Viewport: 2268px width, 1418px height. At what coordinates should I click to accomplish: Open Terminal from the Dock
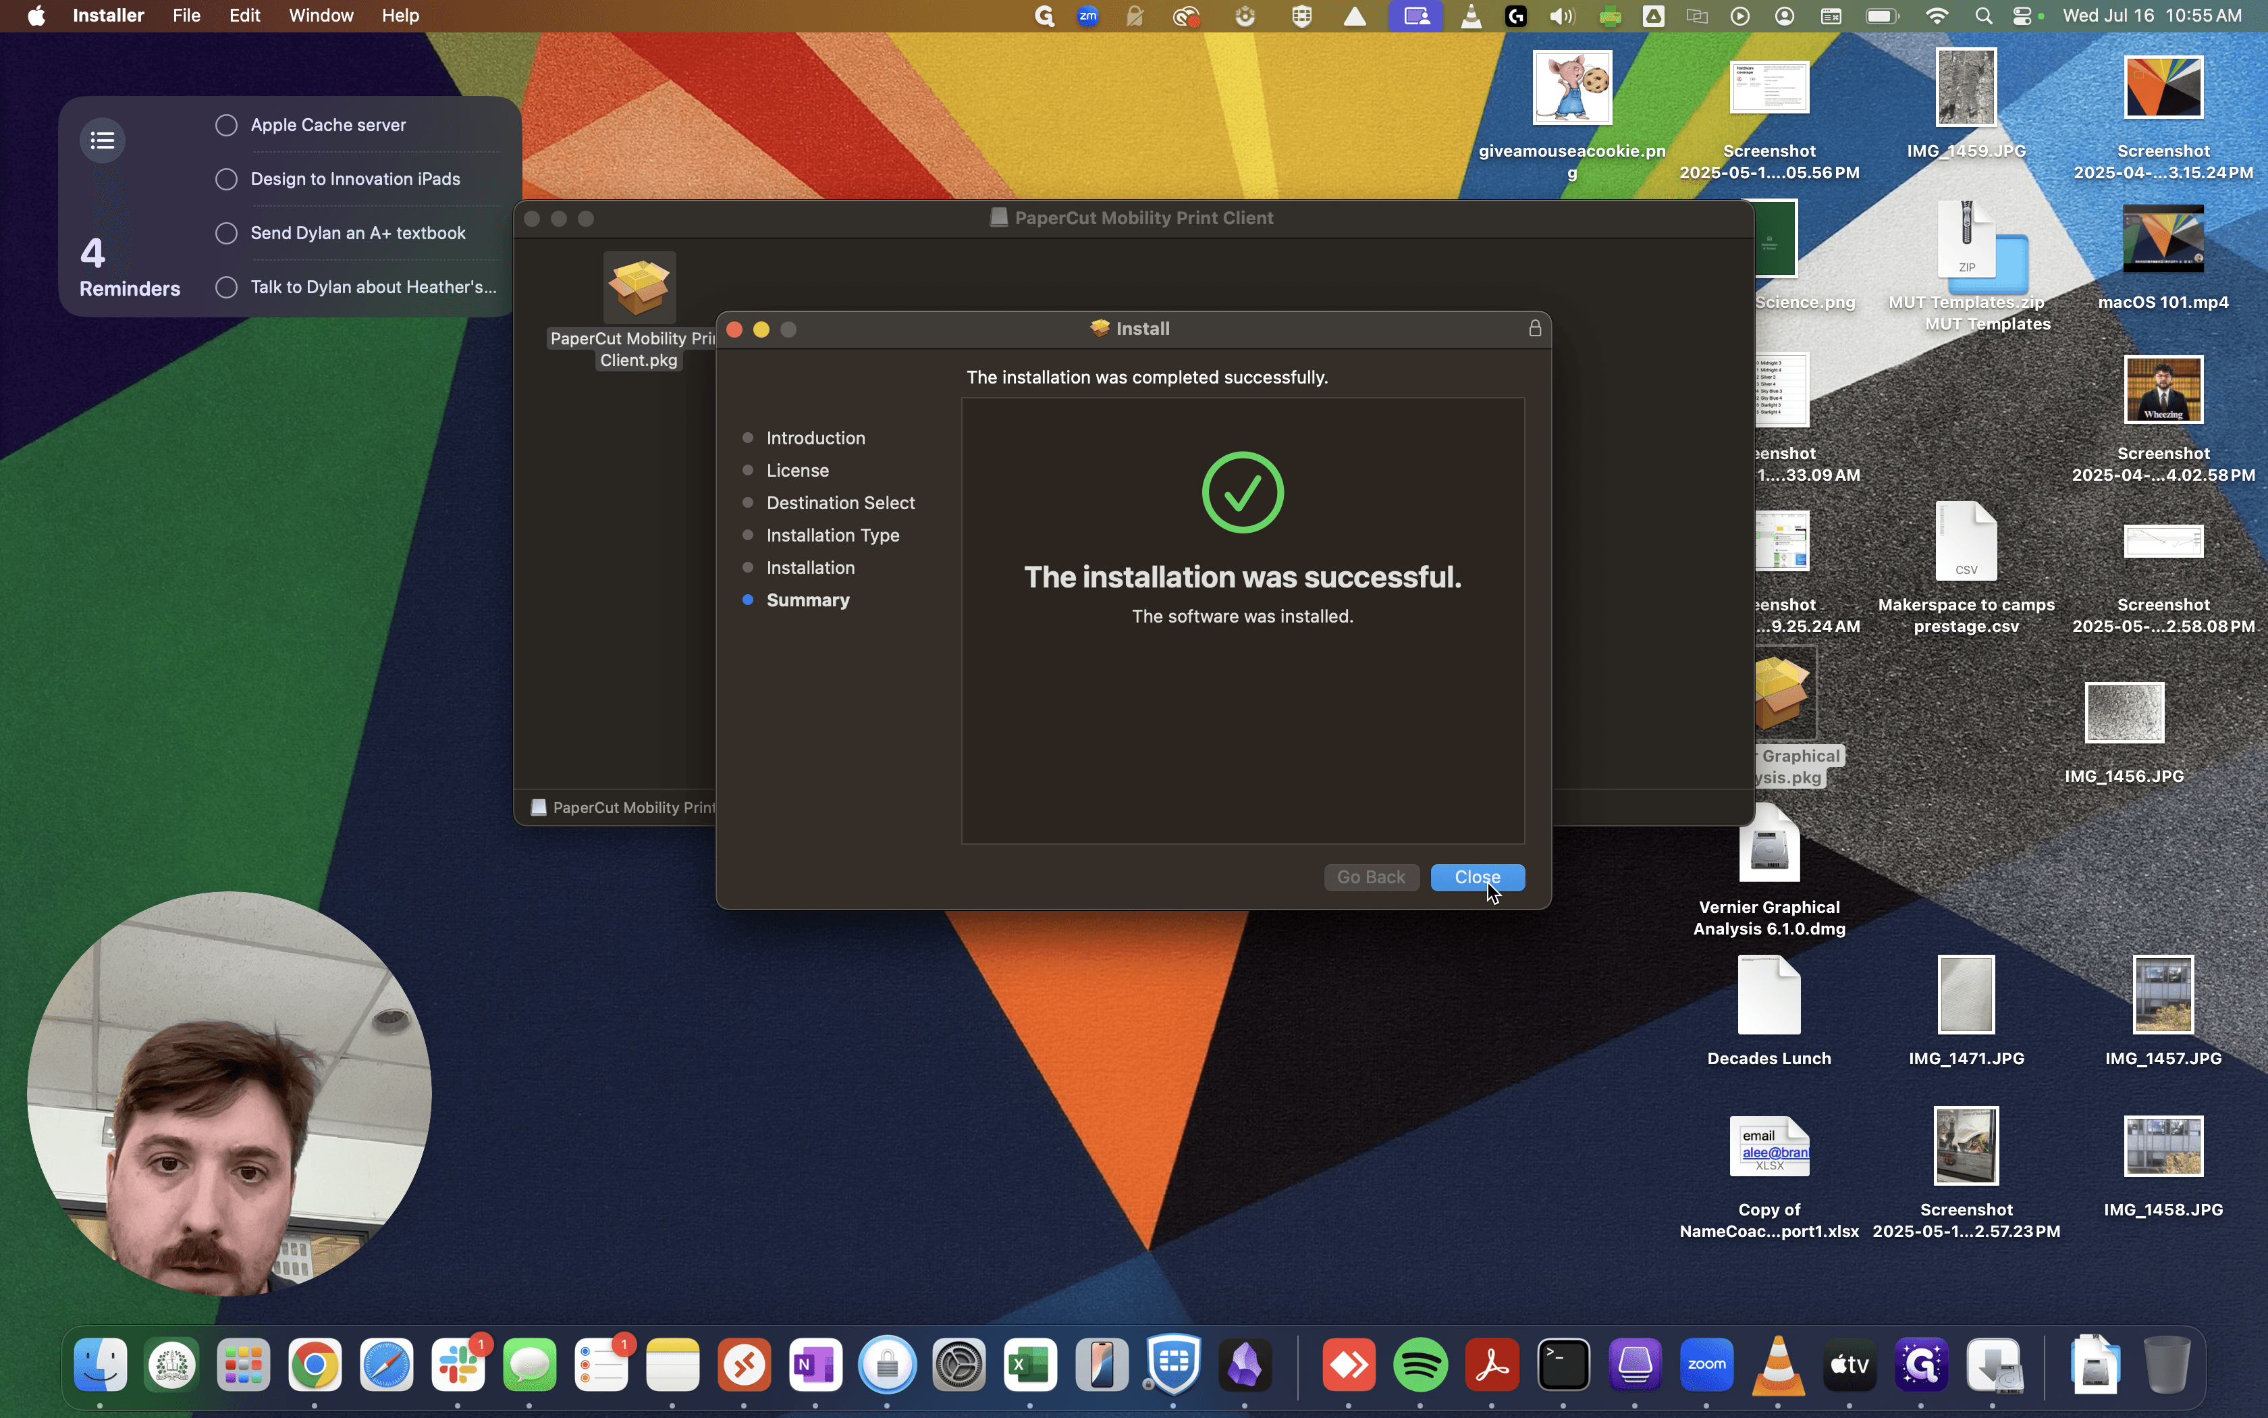click(x=1564, y=1365)
